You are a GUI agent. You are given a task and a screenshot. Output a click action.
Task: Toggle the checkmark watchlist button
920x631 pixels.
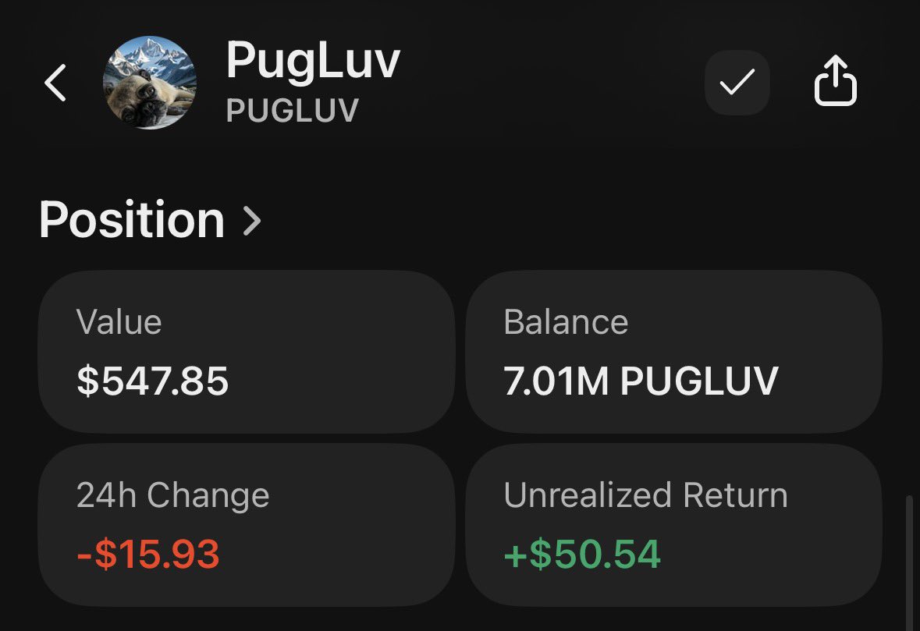coord(737,83)
